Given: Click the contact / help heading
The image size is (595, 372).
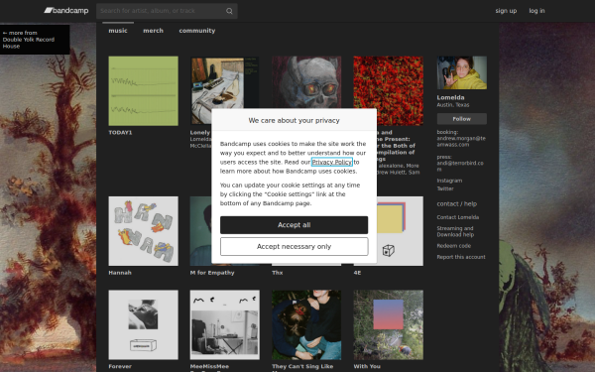Looking at the screenshot, I should click(x=457, y=203).
